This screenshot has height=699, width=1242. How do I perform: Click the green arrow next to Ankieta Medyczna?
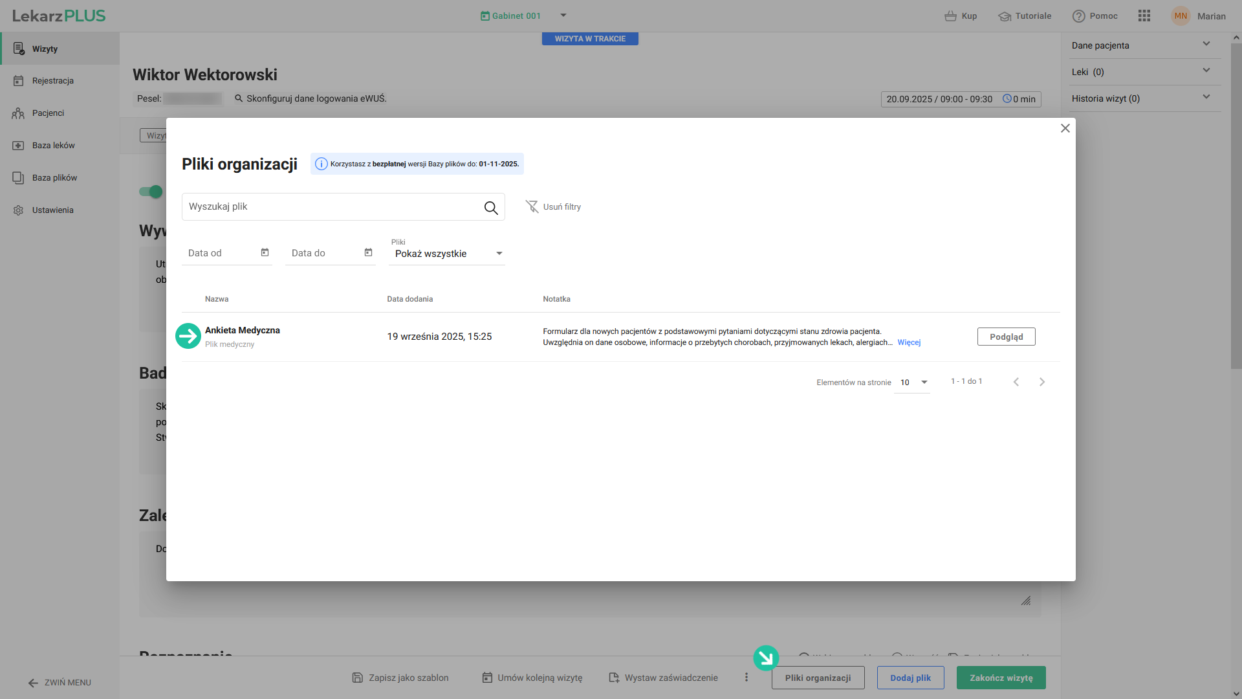tap(188, 336)
